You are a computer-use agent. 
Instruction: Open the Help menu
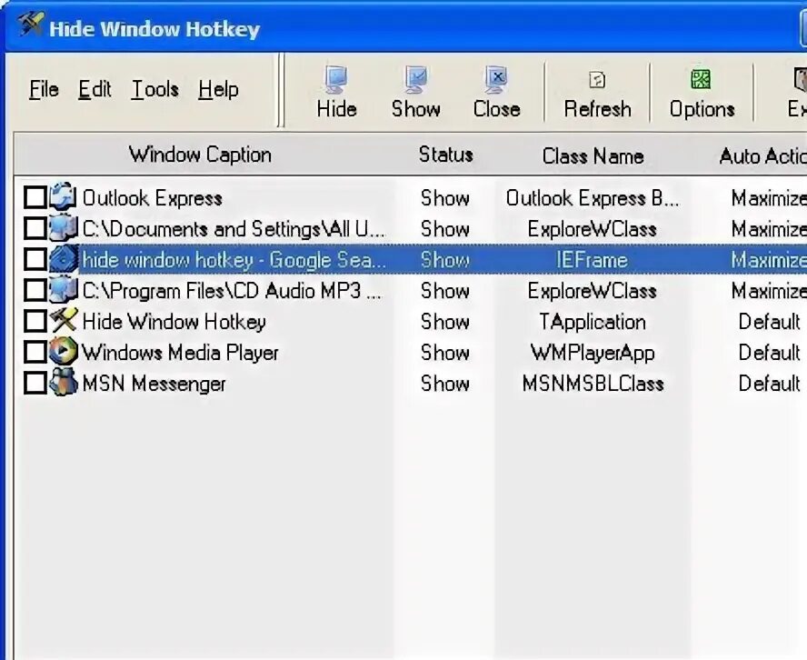(218, 91)
